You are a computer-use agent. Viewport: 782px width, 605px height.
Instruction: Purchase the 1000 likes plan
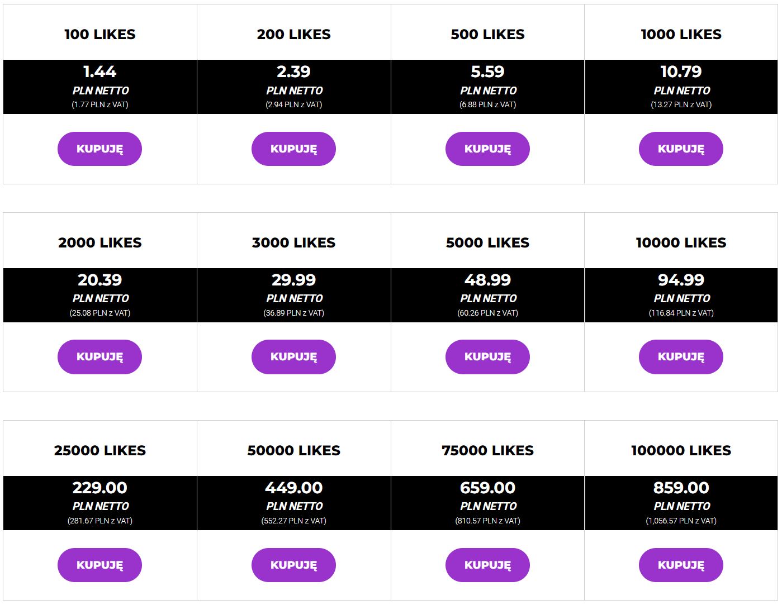click(x=681, y=149)
